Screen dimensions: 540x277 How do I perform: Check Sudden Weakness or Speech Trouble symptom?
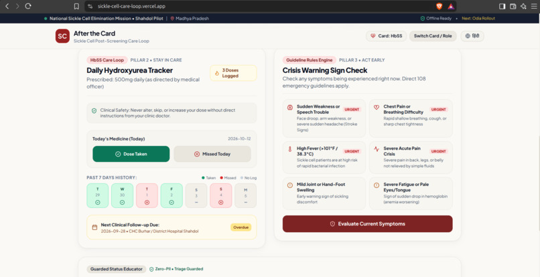[324, 118]
